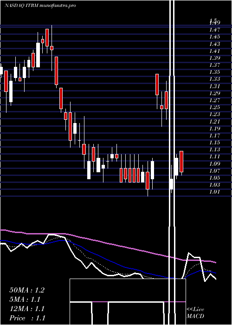This screenshot has width=232, height=325.
Task: Click the 1.41 price axis label
Action: pos(214,51)
